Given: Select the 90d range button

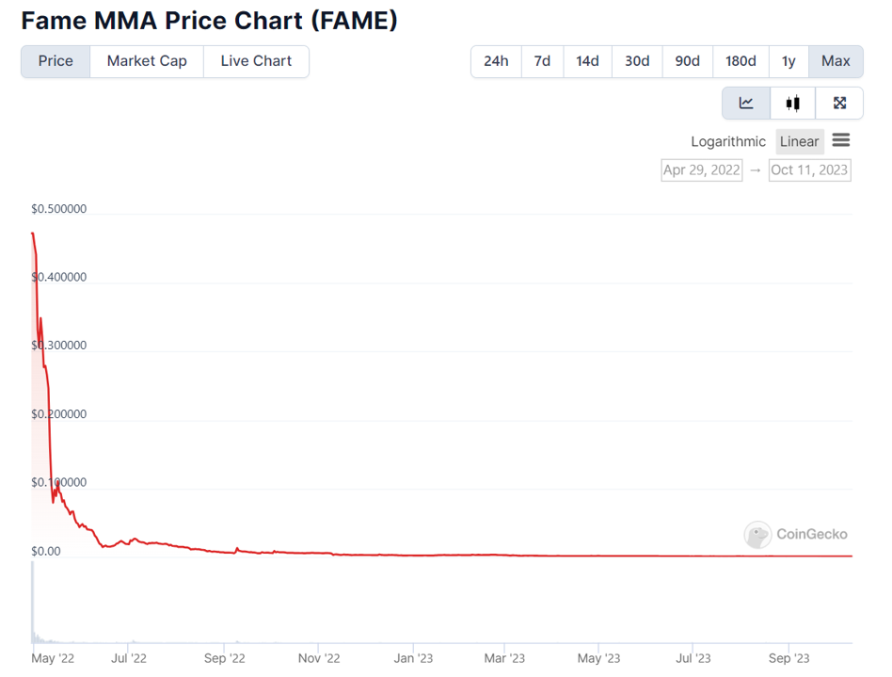Looking at the screenshot, I should tap(687, 61).
